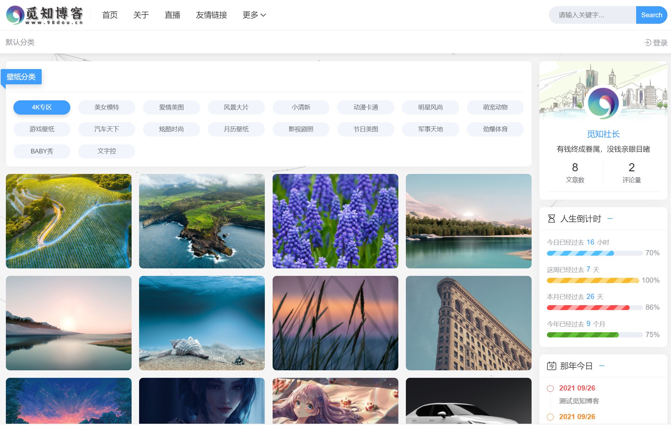Click the red 本月已经过去 progress bar

(x=595, y=307)
